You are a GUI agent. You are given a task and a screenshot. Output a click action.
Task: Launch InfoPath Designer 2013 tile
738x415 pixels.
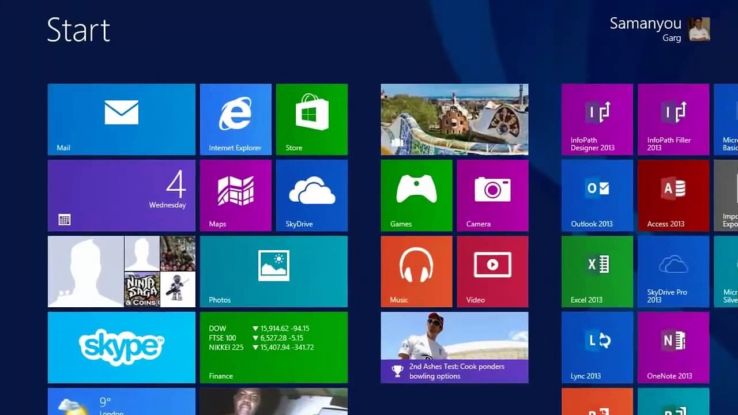point(598,119)
